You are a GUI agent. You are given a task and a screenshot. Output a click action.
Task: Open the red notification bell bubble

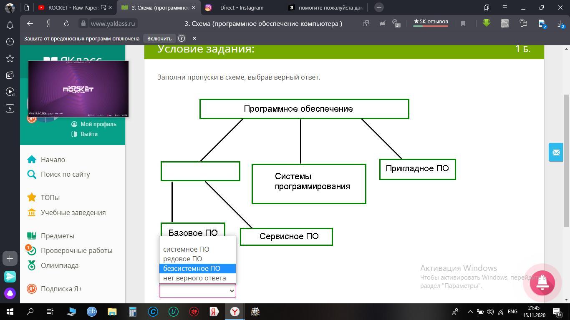point(542,282)
